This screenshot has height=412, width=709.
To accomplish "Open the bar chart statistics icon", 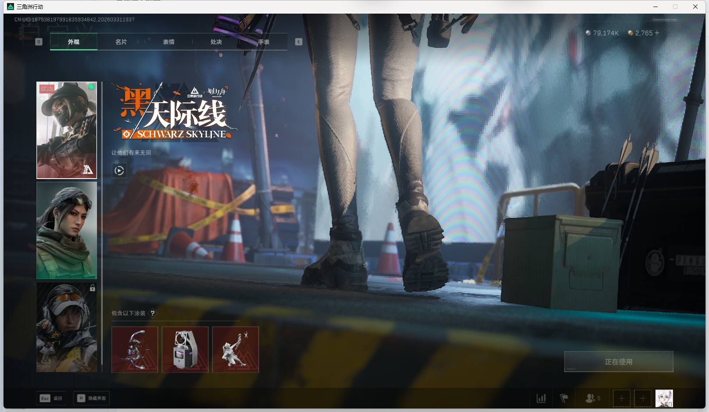I will pos(541,398).
